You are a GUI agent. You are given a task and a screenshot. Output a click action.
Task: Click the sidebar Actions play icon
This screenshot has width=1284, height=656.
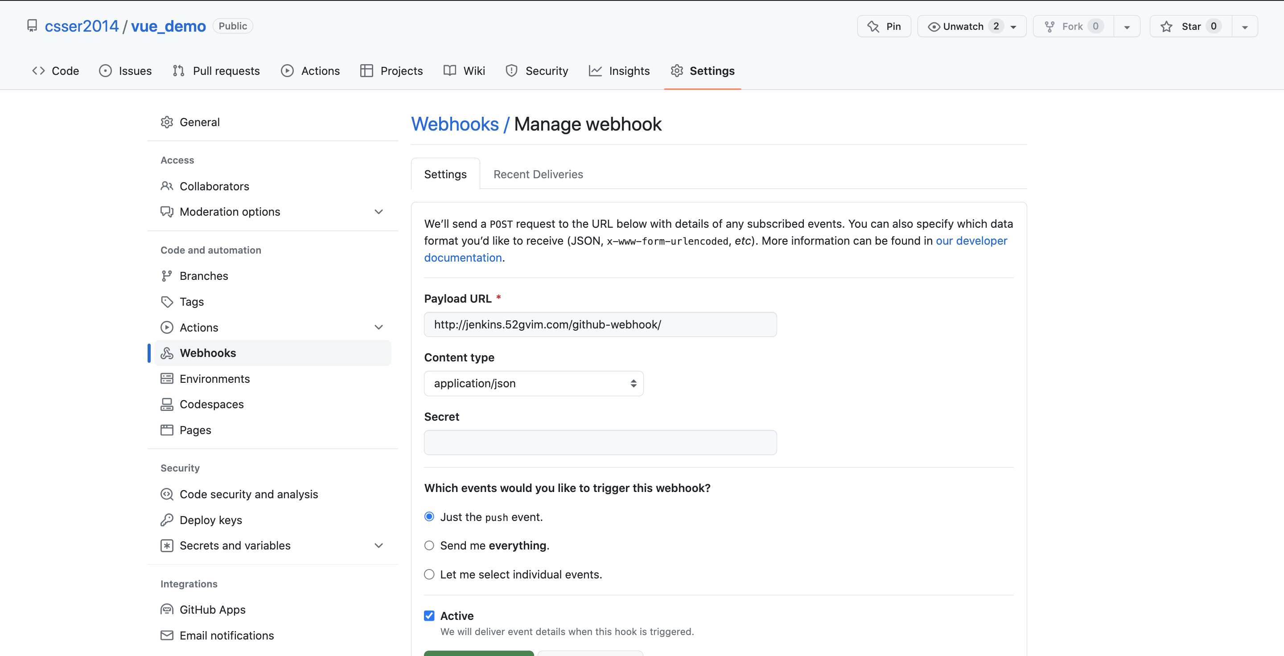(167, 327)
